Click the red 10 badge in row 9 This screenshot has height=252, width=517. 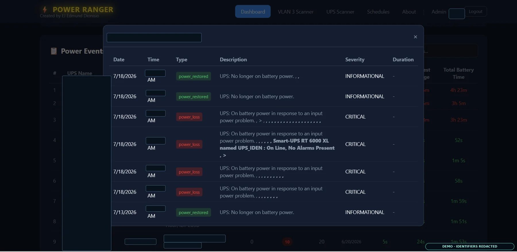point(287,242)
